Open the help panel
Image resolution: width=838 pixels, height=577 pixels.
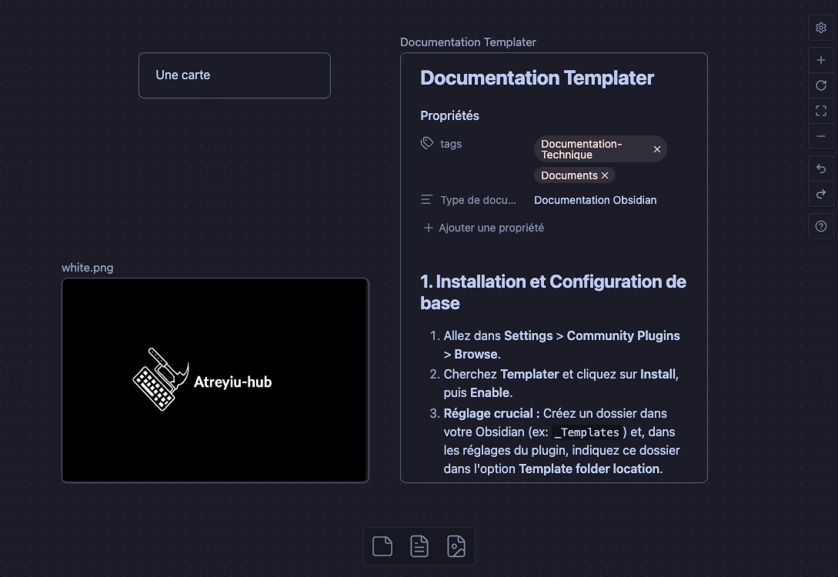click(x=820, y=226)
